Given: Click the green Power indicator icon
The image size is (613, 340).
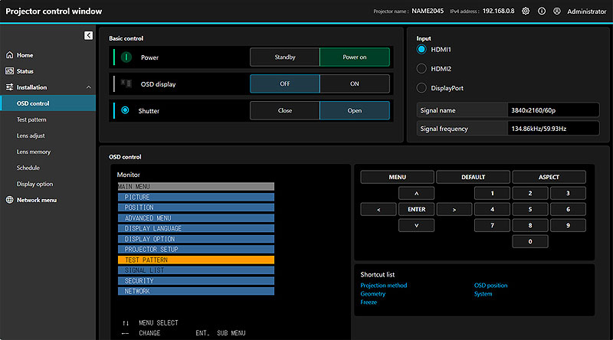Looking at the screenshot, I should pos(126,57).
